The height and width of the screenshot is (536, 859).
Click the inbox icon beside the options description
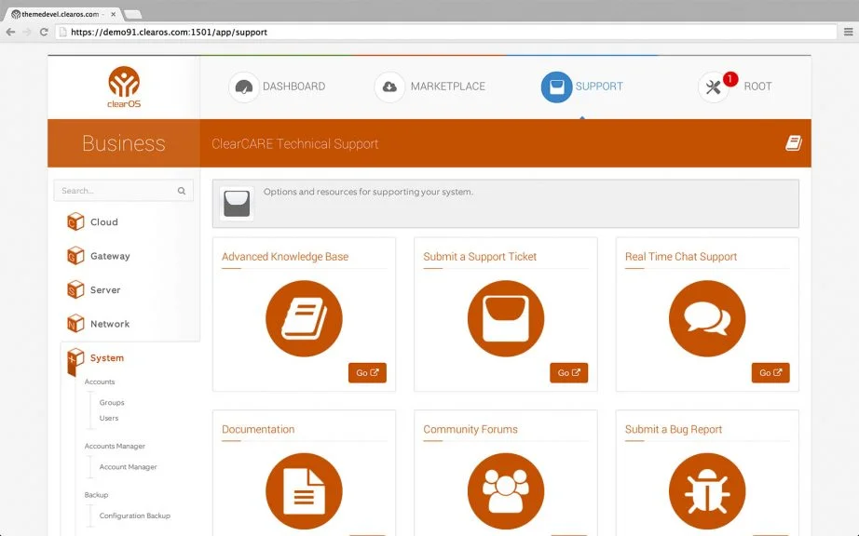(x=237, y=204)
